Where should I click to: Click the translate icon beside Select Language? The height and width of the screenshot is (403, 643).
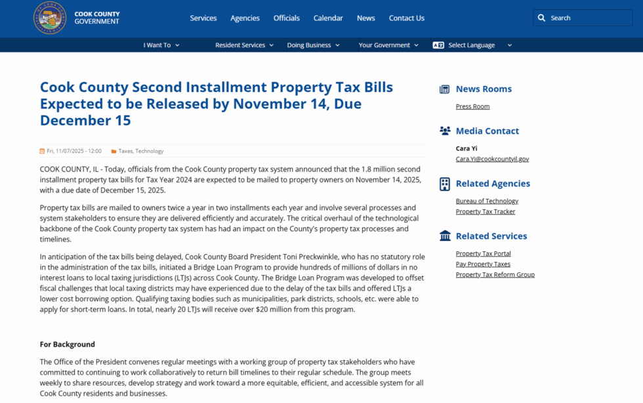[438, 45]
